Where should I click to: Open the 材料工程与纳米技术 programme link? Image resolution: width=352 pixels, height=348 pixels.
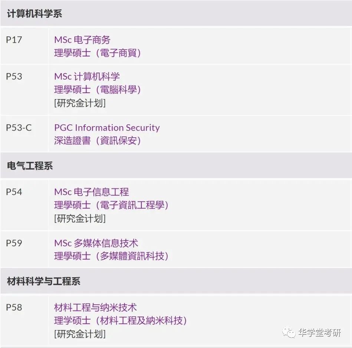tap(95, 307)
